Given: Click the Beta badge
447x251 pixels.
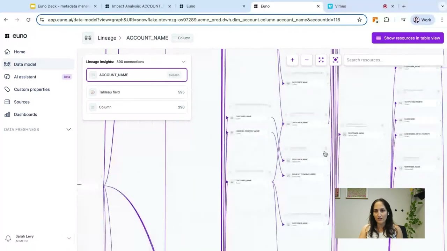Looking at the screenshot, I should coord(67,77).
